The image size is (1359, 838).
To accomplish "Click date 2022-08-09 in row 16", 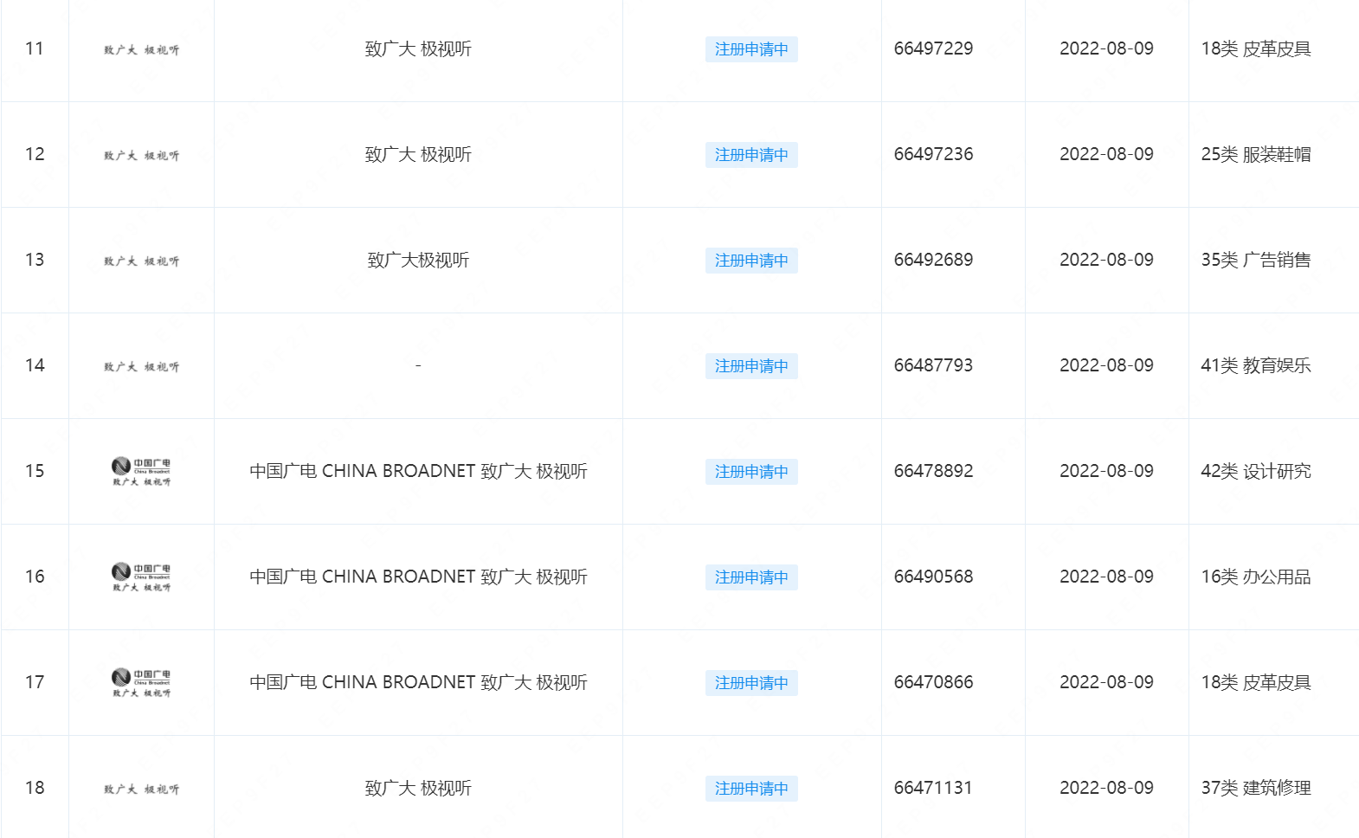I will (1106, 577).
